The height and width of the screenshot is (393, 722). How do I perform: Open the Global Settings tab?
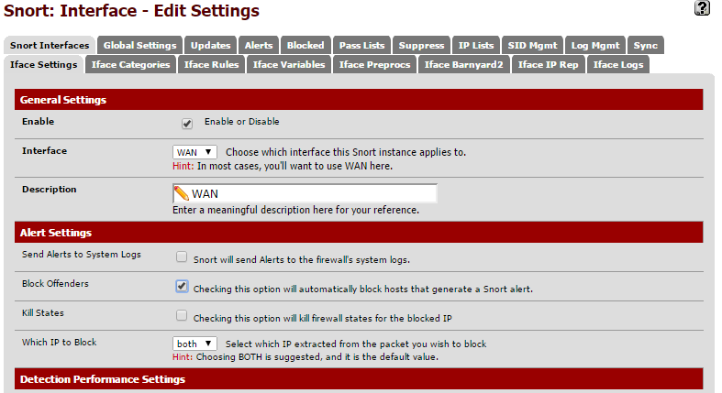[x=139, y=45]
